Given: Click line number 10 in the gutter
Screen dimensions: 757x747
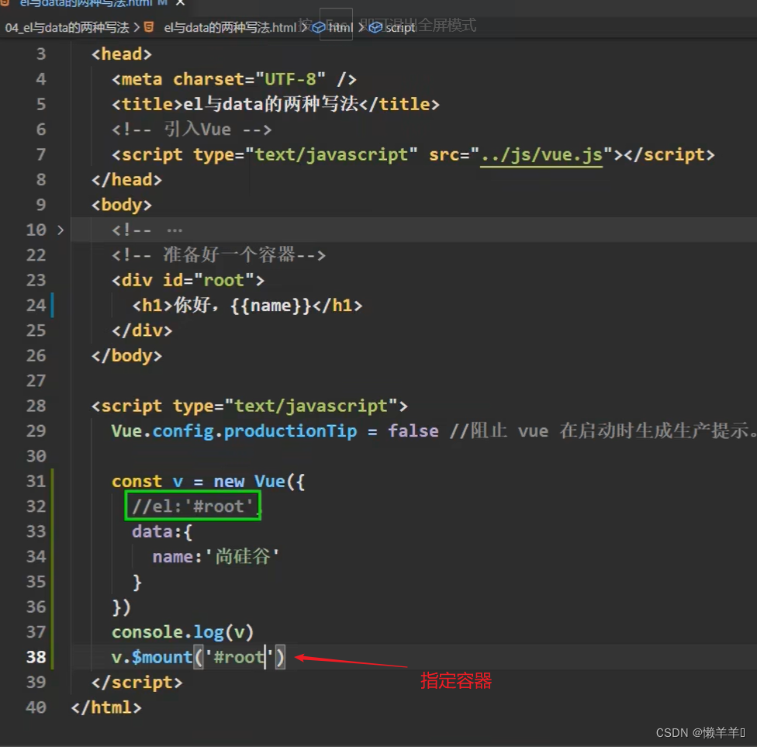Looking at the screenshot, I should tap(36, 230).
